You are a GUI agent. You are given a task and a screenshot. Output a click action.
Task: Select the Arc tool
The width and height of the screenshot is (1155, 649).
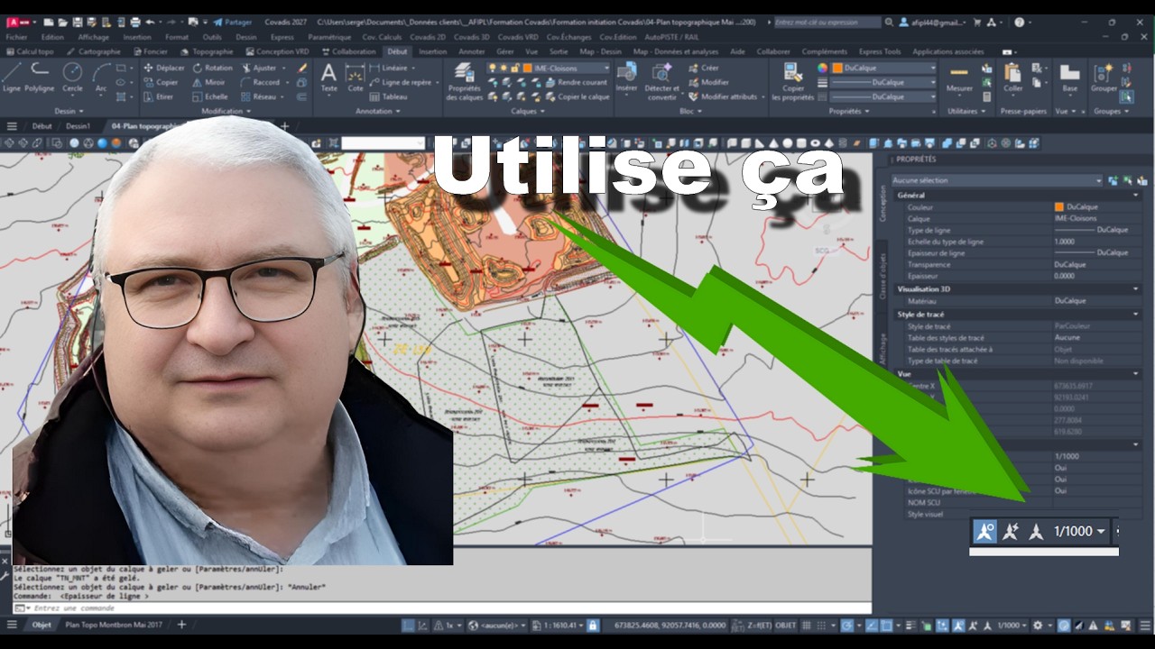101,78
